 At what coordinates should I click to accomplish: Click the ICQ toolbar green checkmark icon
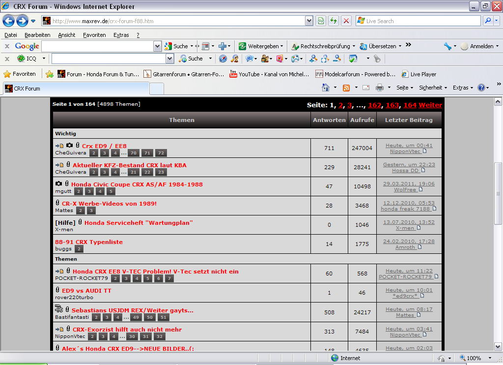353,59
